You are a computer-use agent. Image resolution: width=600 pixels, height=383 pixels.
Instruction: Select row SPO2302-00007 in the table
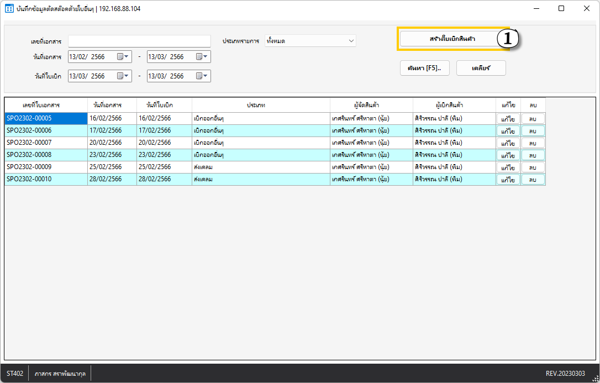(46, 143)
